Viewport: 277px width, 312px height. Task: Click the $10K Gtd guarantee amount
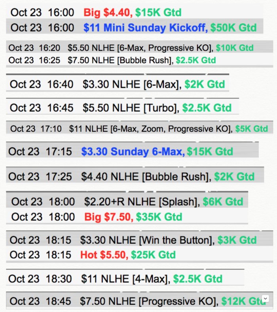coord(235,48)
